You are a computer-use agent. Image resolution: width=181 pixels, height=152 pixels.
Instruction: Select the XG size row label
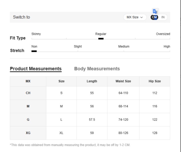click(28, 133)
